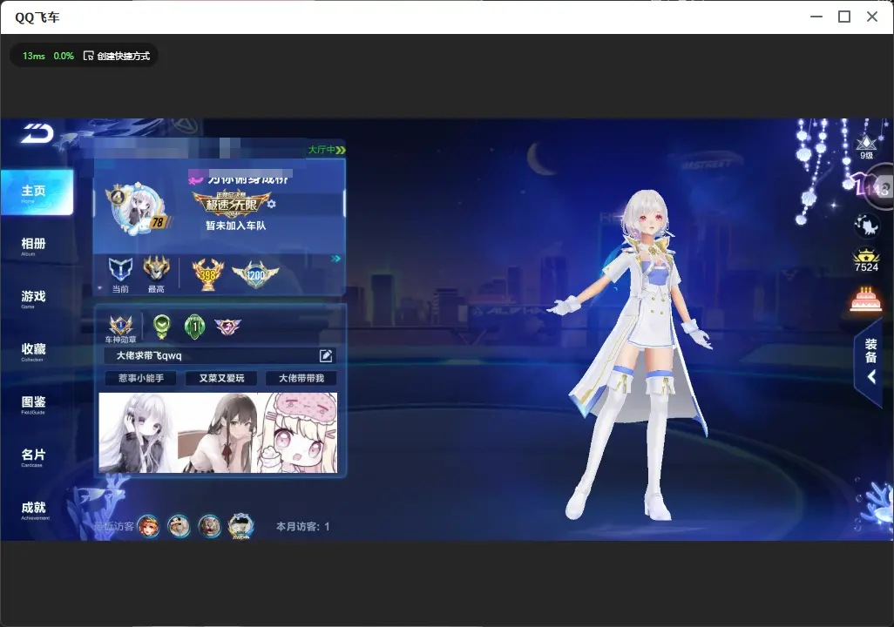The height and width of the screenshot is (627, 894).
Task: Click the green number 1 medal
Action: pos(194,326)
